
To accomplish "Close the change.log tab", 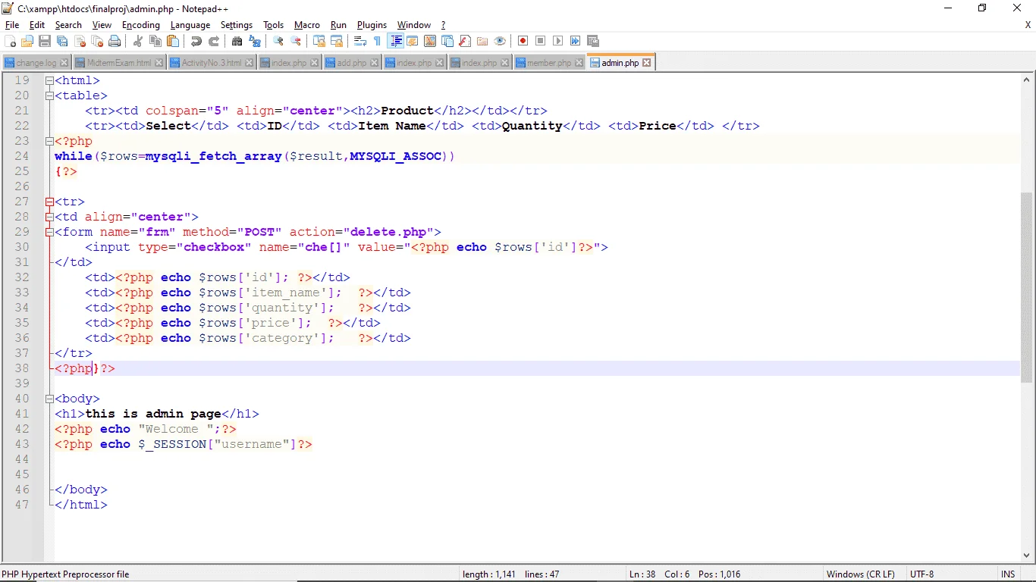I will point(64,63).
